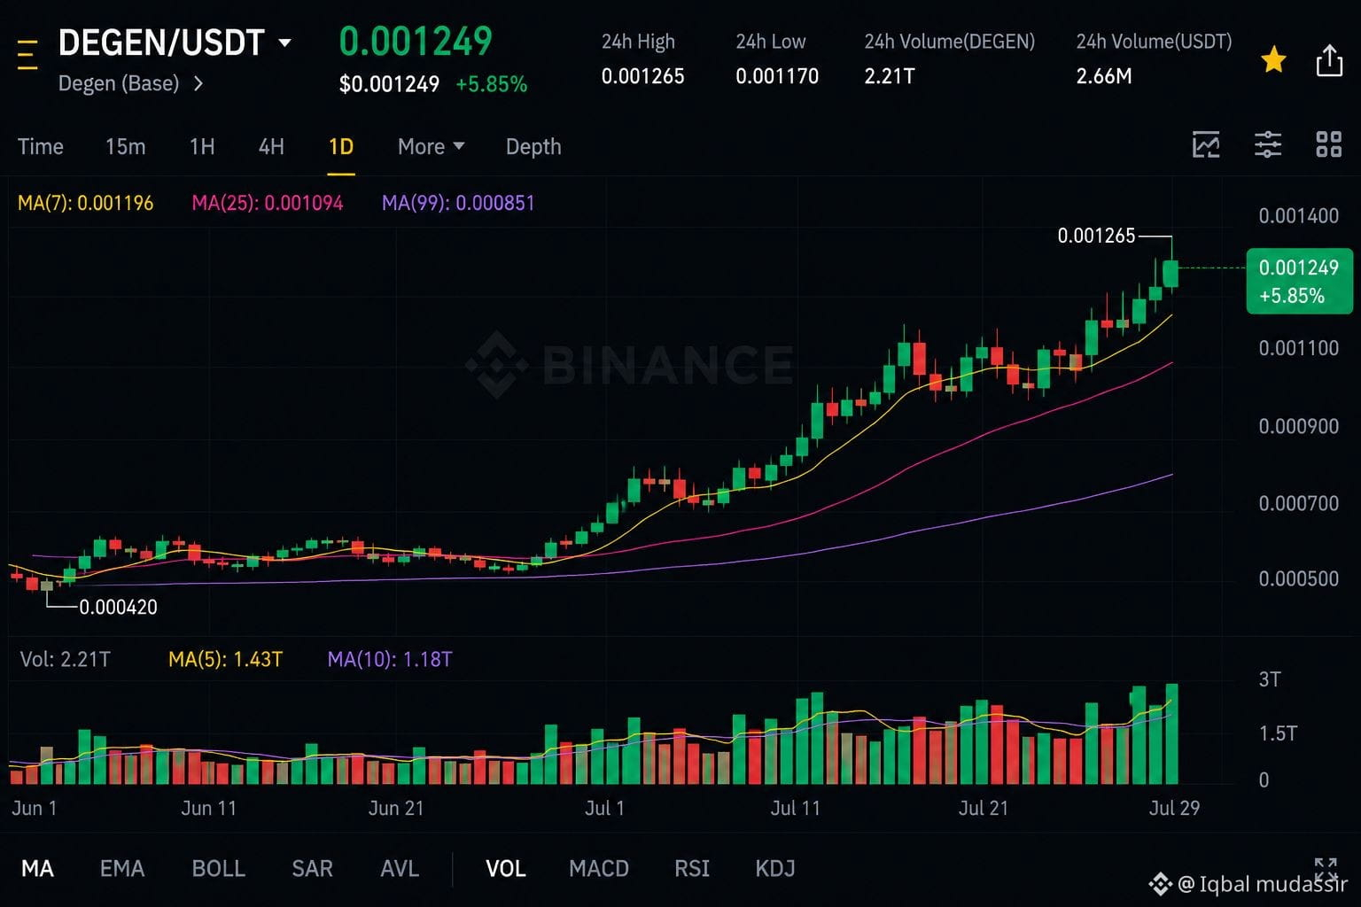The width and height of the screenshot is (1361, 907).
Task: Select the 1H timeframe
Action: click(202, 146)
